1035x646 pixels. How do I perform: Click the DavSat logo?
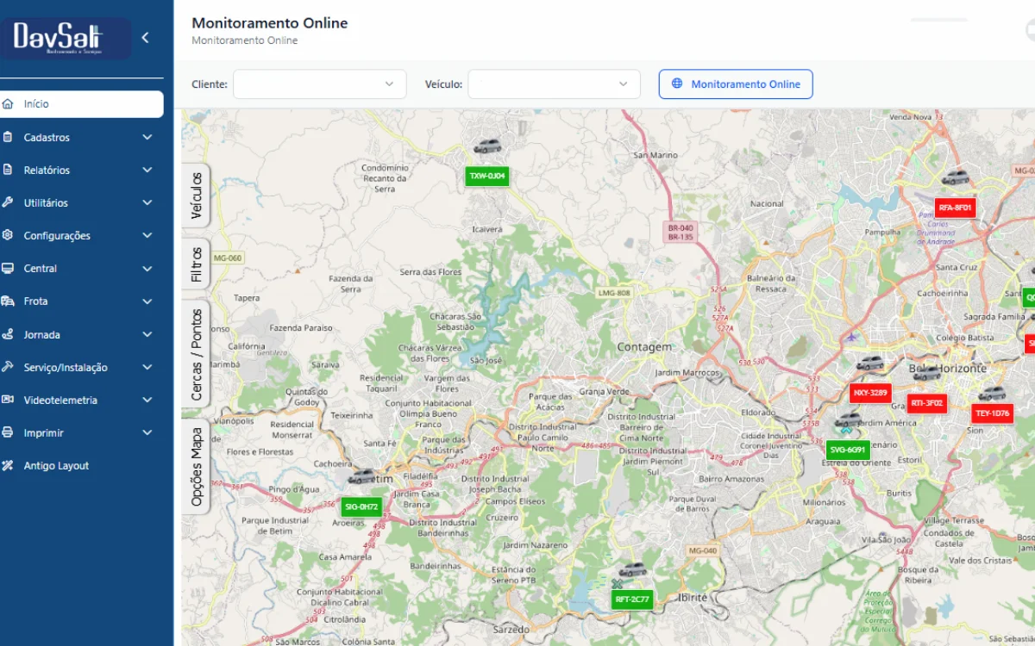click(x=66, y=39)
